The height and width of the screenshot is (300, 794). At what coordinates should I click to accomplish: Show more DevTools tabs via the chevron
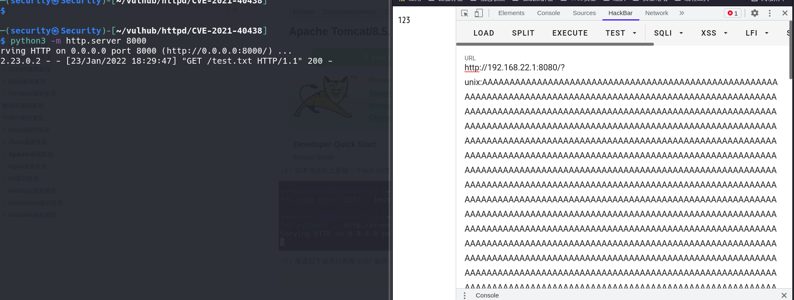(682, 13)
